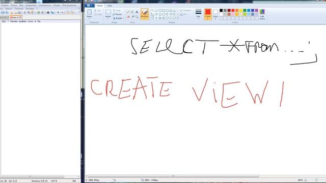Activate Color 1 foreground selector

(208, 14)
